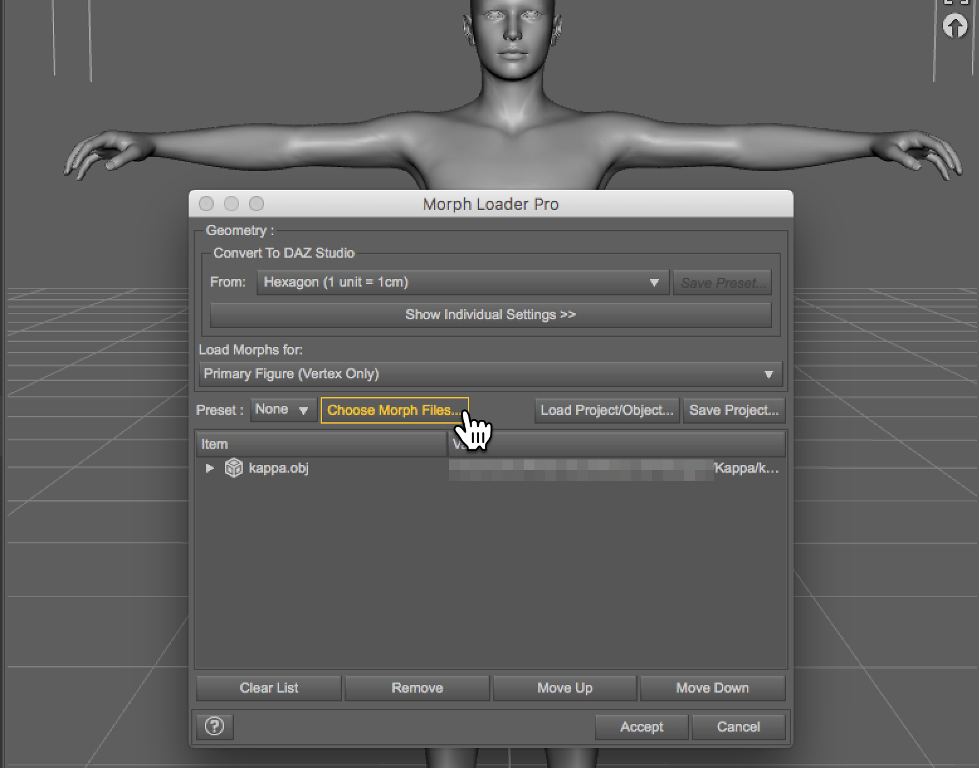Viewport: 979px width, 768px height.
Task: Click the kappa.obj cube file icon
Action: [234, 468]
